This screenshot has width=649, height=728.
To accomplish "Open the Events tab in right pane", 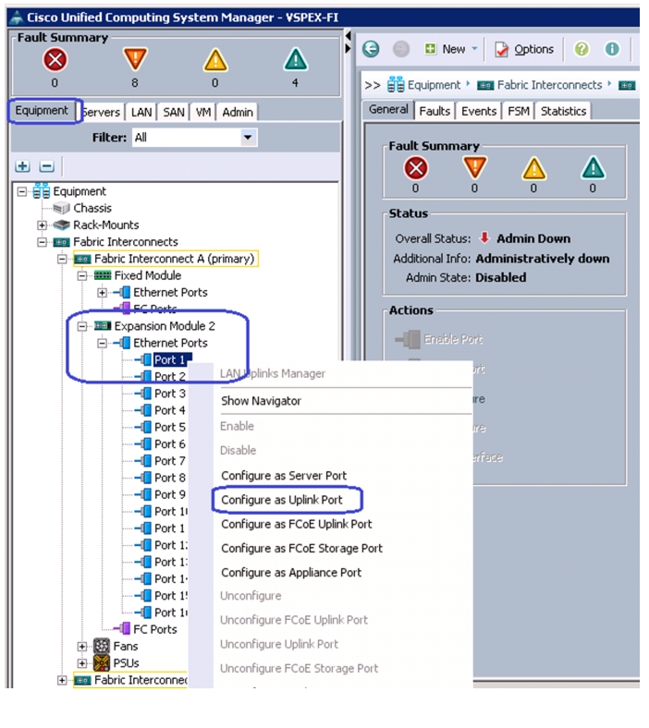I will pos(479,111).
